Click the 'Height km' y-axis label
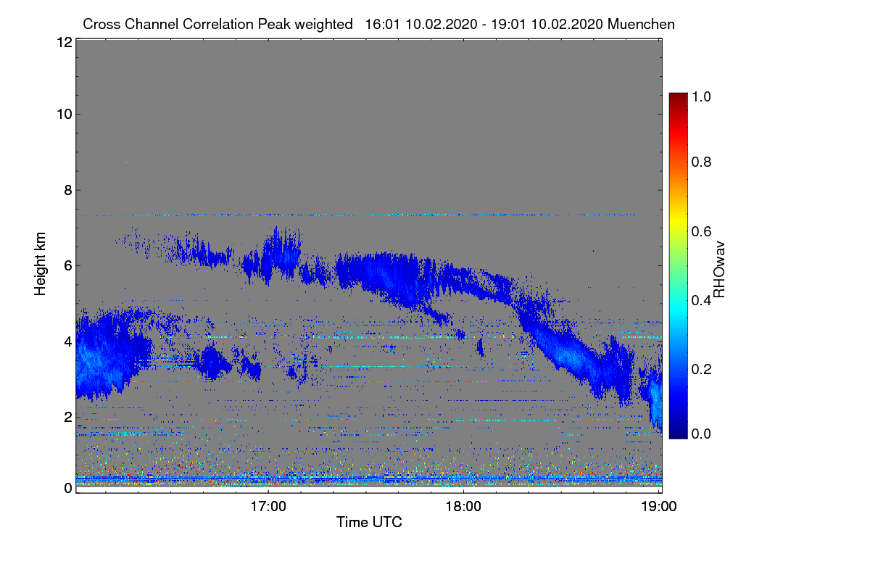 pos(41,265)
